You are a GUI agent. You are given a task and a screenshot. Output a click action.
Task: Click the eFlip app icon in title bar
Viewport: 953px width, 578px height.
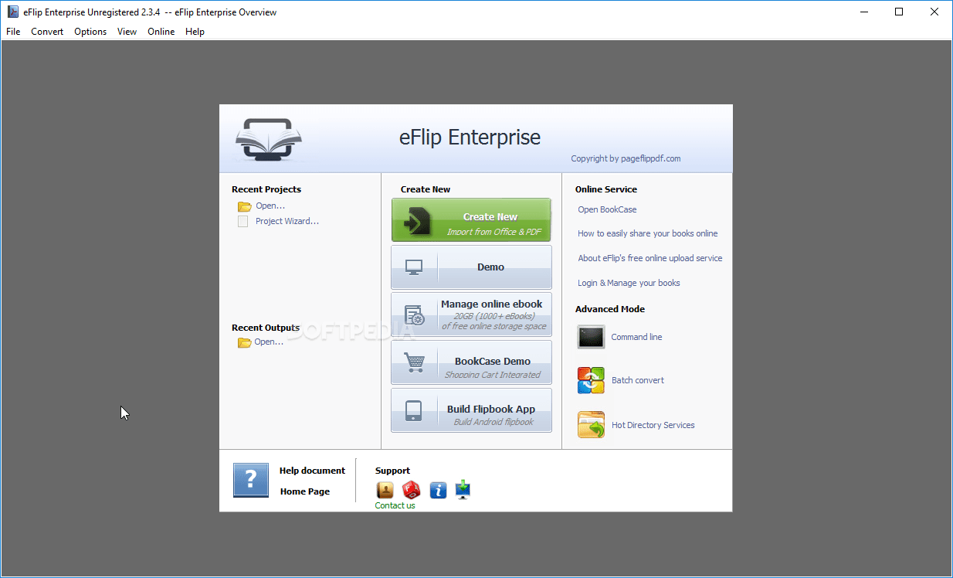12,12
